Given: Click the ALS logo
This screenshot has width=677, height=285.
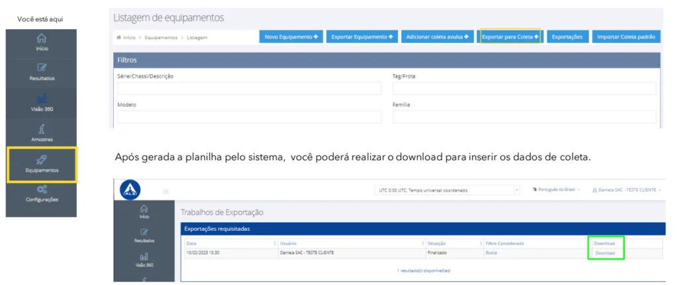Looking at the screenshot, I should tap(131, 190).
